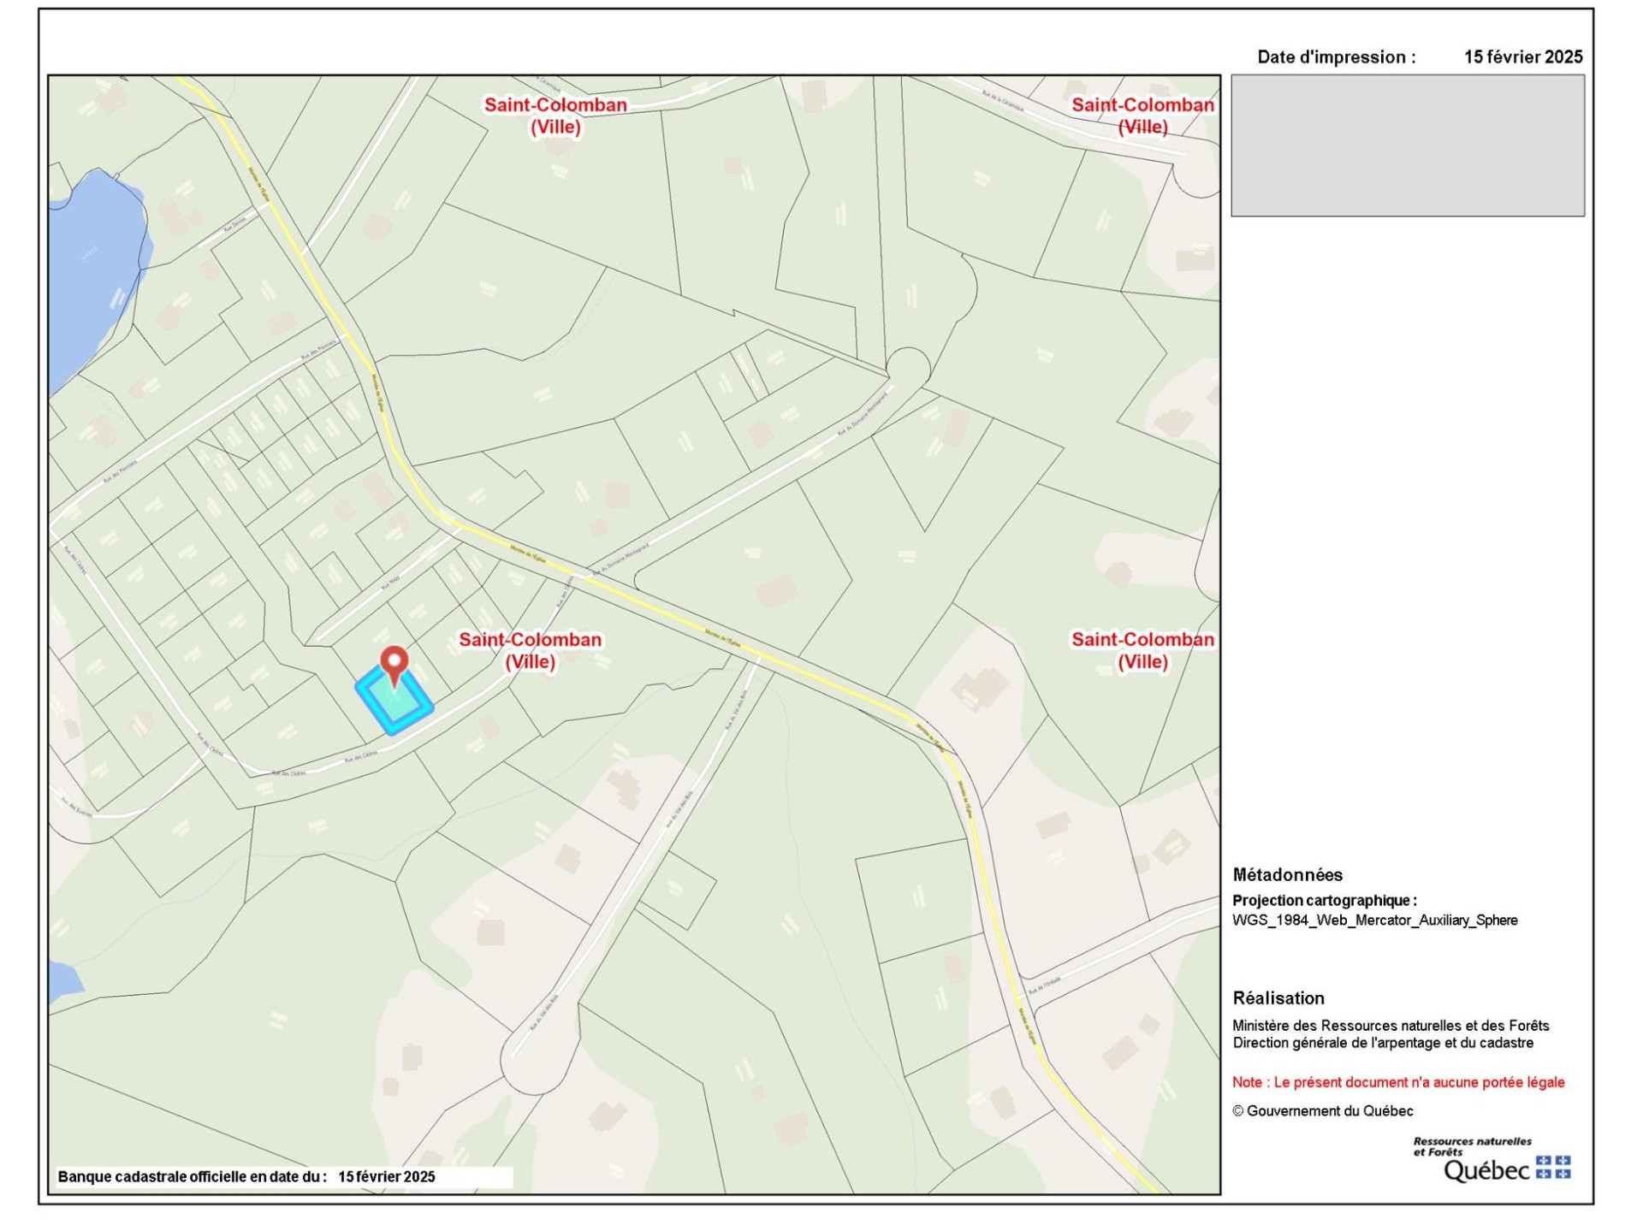The width and height of the screenshot is (1643, 1231).
Task: Click the WGS_1984_Web_Mercator_Auxiliary_Sphere projection text
Action: point(1374,920)
